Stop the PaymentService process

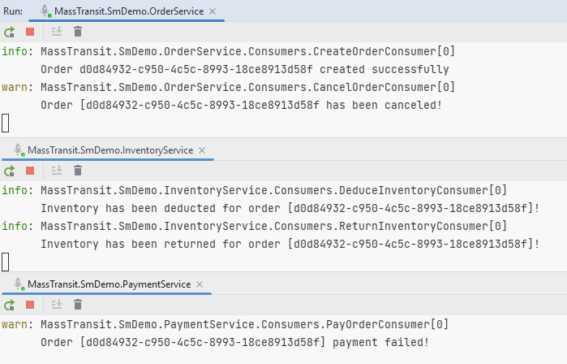tap(30, 305)
